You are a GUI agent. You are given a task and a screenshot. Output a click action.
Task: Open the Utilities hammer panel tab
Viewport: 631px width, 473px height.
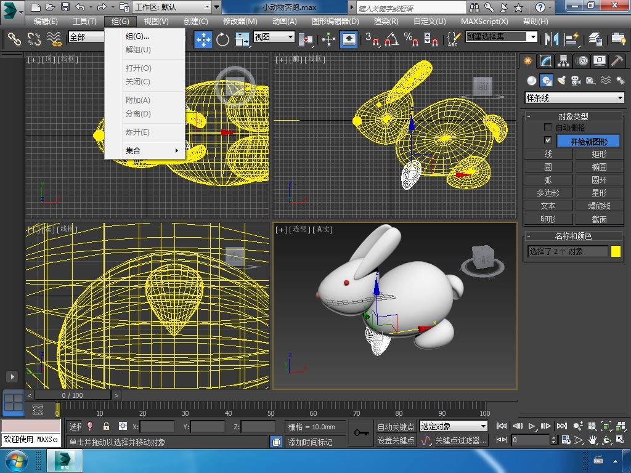click(x=616, y=61)
